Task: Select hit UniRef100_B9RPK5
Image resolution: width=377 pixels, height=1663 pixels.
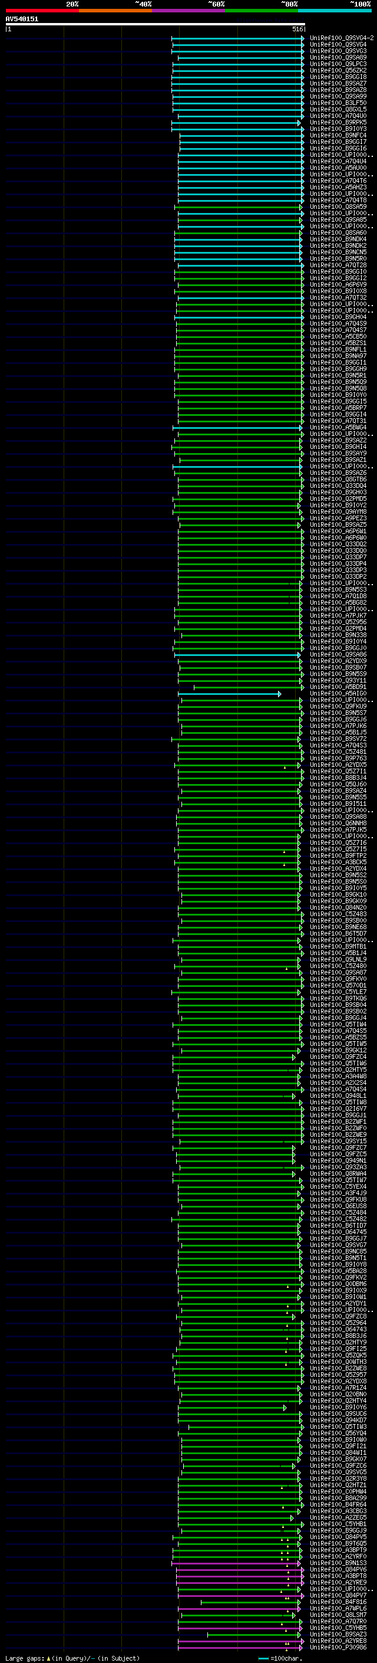Action: 338,122
